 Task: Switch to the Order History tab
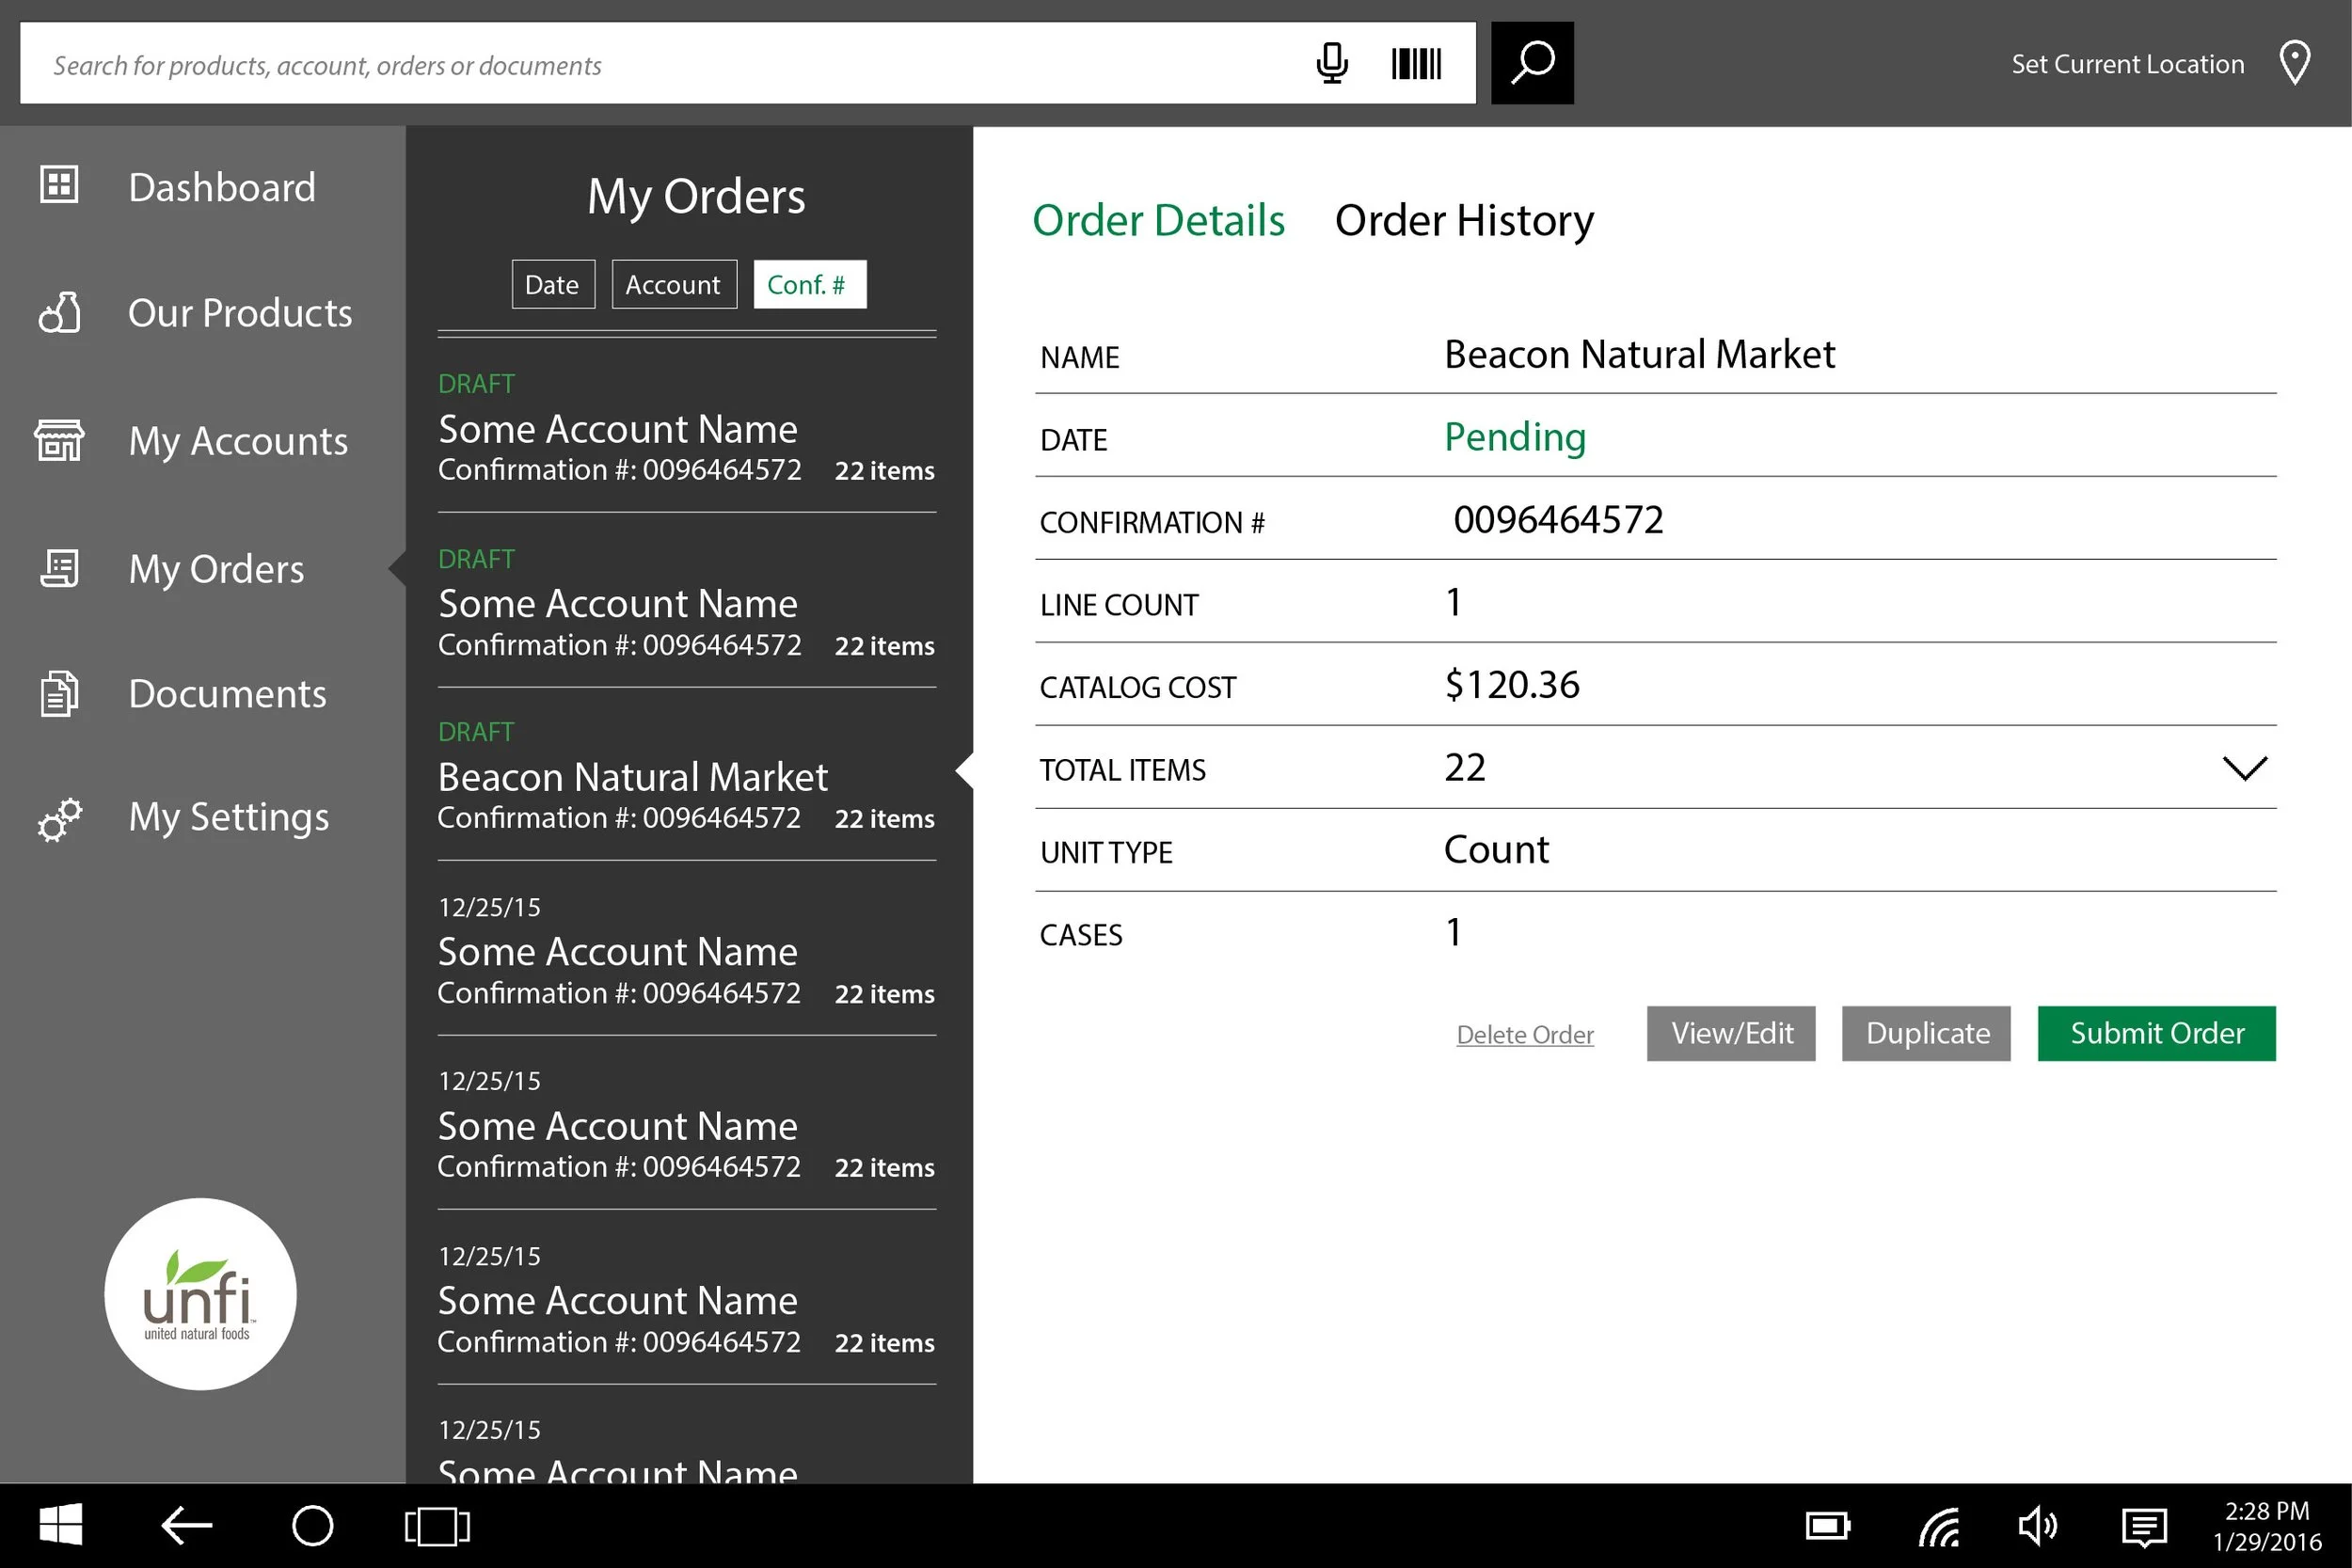click(x=1463, y=220)
